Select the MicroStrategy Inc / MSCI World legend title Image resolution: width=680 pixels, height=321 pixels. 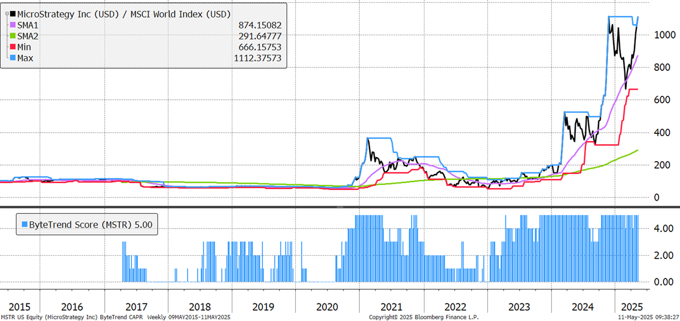point(125,14)
